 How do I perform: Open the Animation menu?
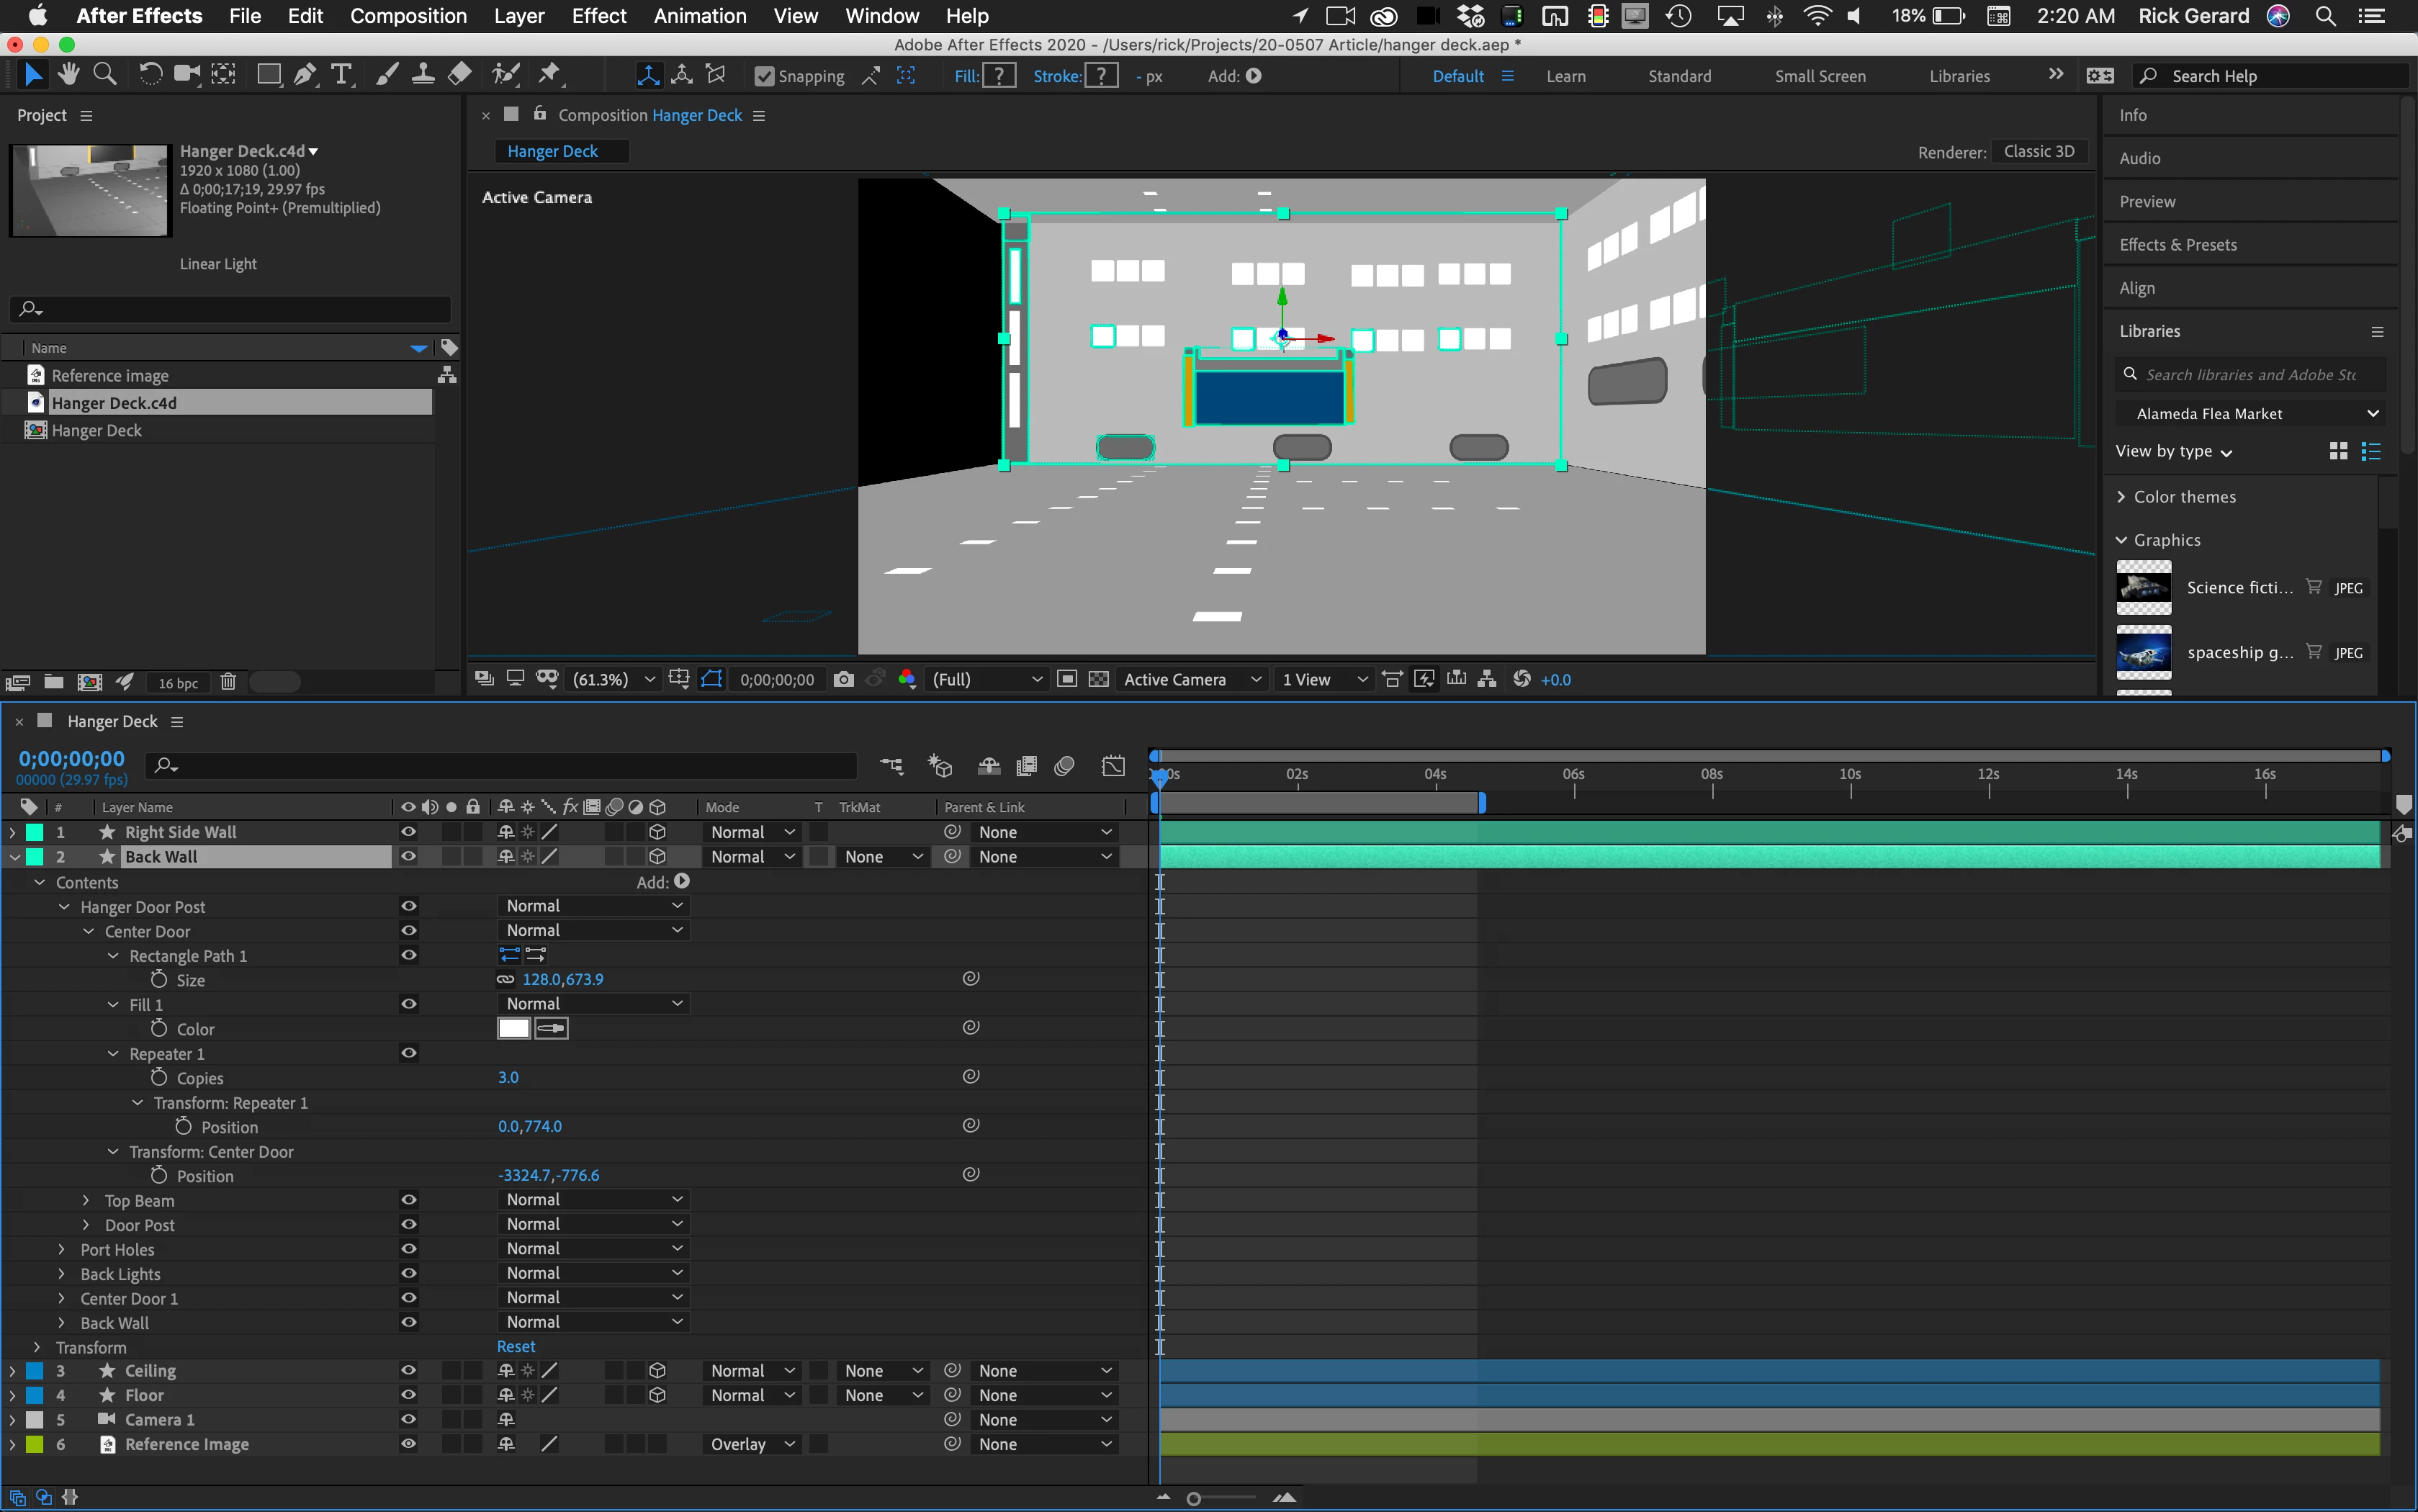[699, 16]
